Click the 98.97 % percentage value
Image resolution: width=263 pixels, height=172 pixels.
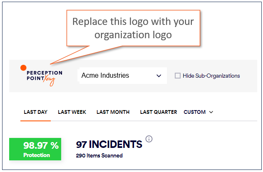point(41,145)
